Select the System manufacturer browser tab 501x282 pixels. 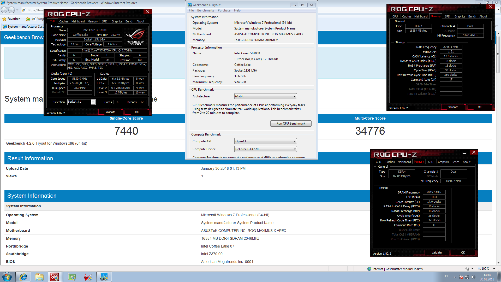(23, 27)
